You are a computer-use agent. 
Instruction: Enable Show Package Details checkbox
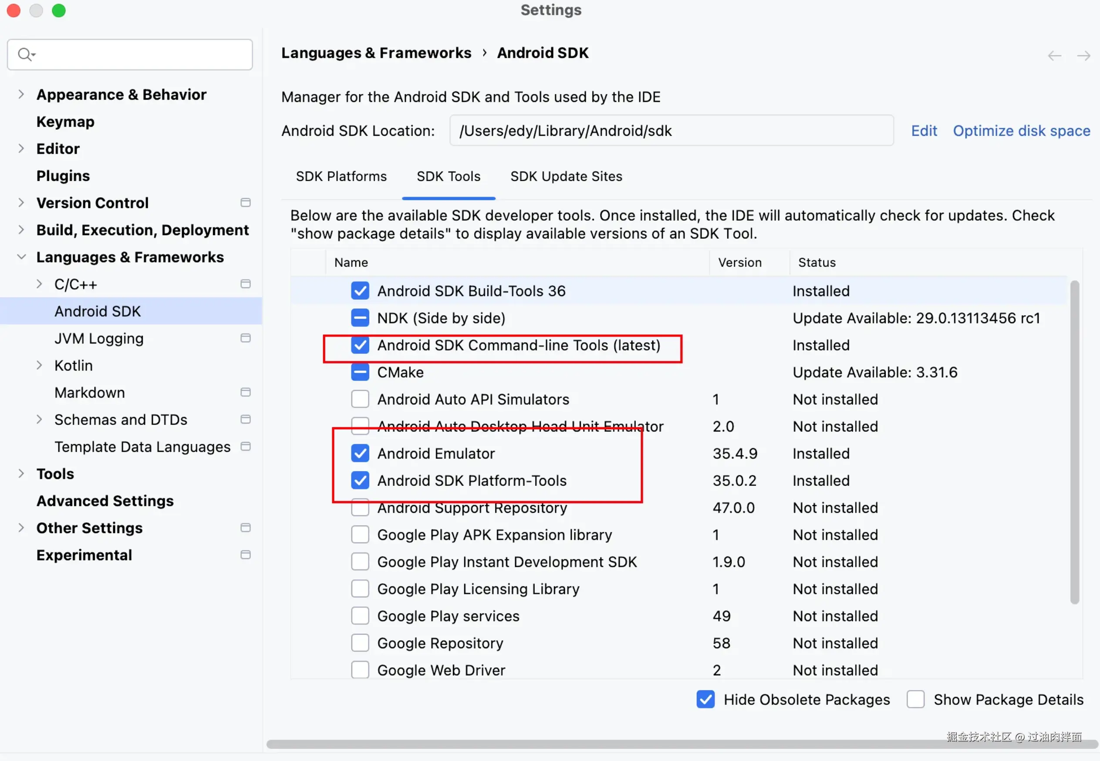[x=915, y=699]
